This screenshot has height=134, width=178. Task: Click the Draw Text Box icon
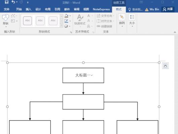click(13, 21)
